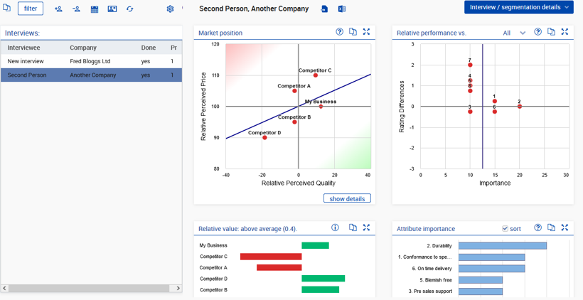Copy the Relative performance chart
Viewport: 583px width, 300px height.
coord(551,32)
